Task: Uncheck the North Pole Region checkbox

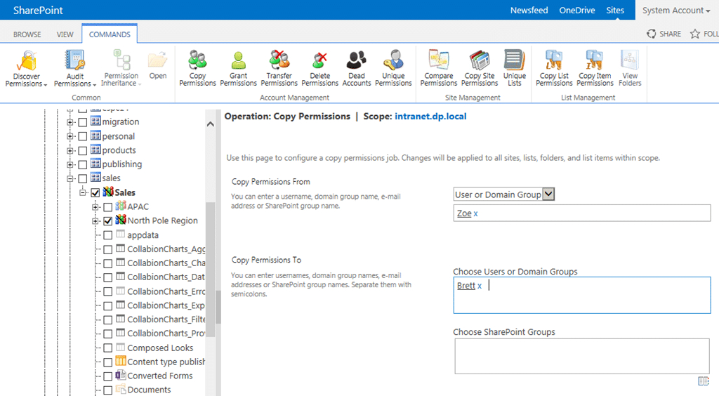Action: tap(107, 221)
